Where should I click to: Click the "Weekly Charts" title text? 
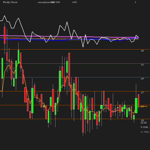[x=10, y=2]
